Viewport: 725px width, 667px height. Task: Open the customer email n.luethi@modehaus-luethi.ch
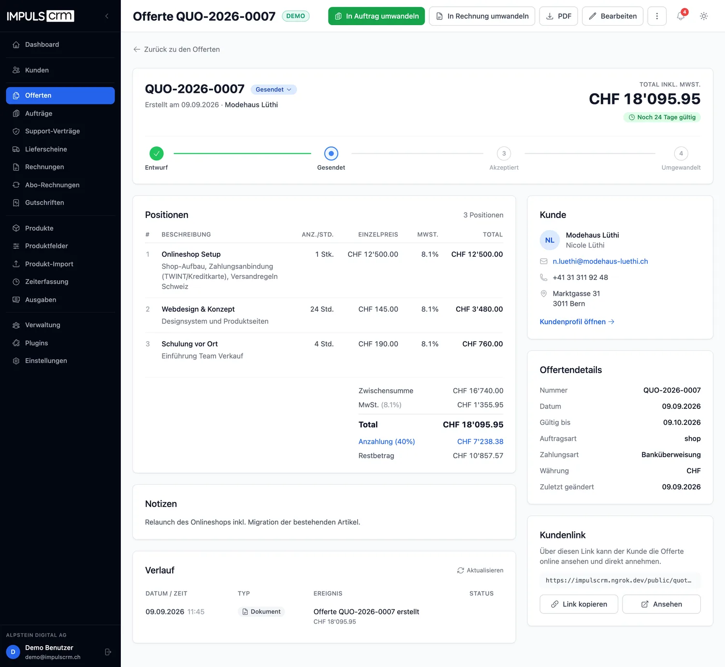coord(600,261)
